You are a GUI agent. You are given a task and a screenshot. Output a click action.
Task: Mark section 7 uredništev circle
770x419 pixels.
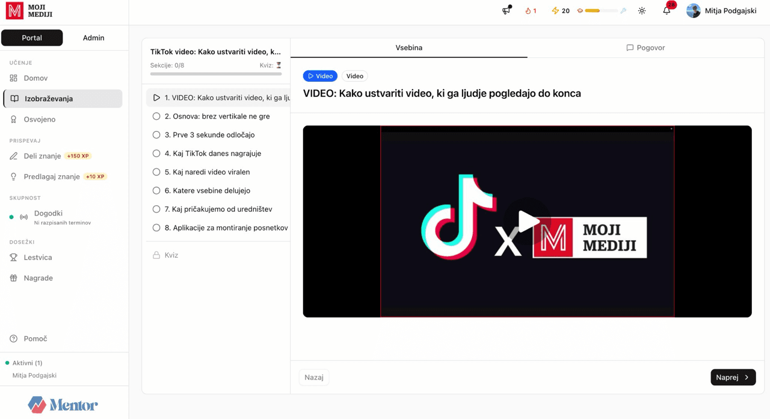(x=156, y=209)
